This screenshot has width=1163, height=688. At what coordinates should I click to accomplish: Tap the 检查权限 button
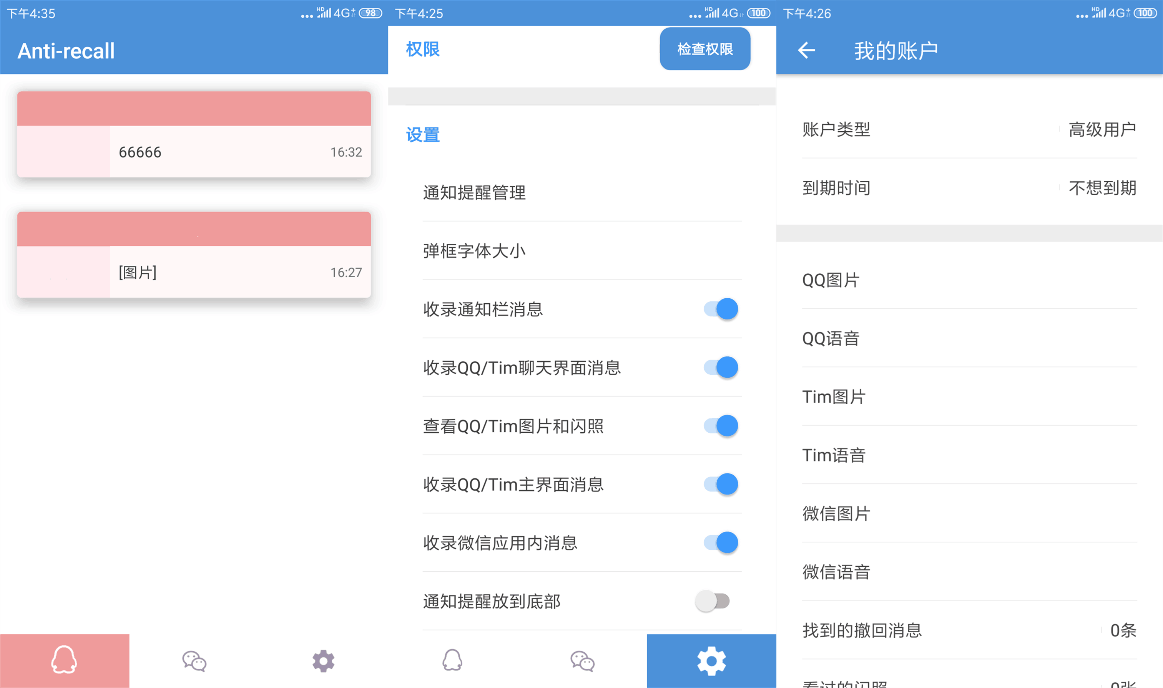coord(704,49)
